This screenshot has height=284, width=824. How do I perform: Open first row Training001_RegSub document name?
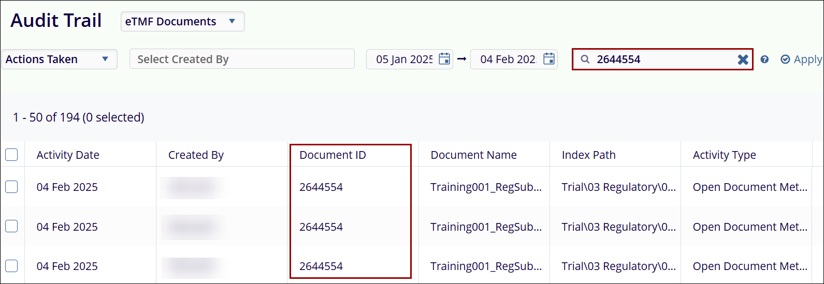tap(486, 187)
